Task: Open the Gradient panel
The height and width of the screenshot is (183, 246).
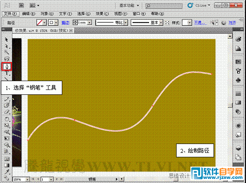Action: point(238,103)
